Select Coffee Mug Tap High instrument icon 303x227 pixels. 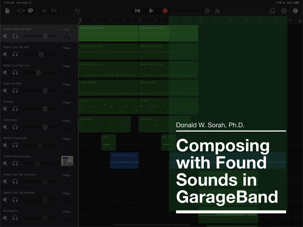(67, 33)
